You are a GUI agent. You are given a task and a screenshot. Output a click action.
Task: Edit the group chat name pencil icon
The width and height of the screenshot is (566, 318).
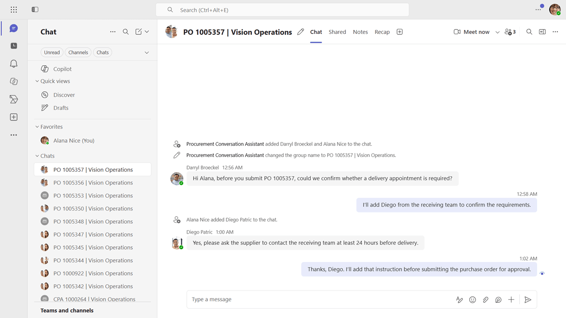(301, 32)
